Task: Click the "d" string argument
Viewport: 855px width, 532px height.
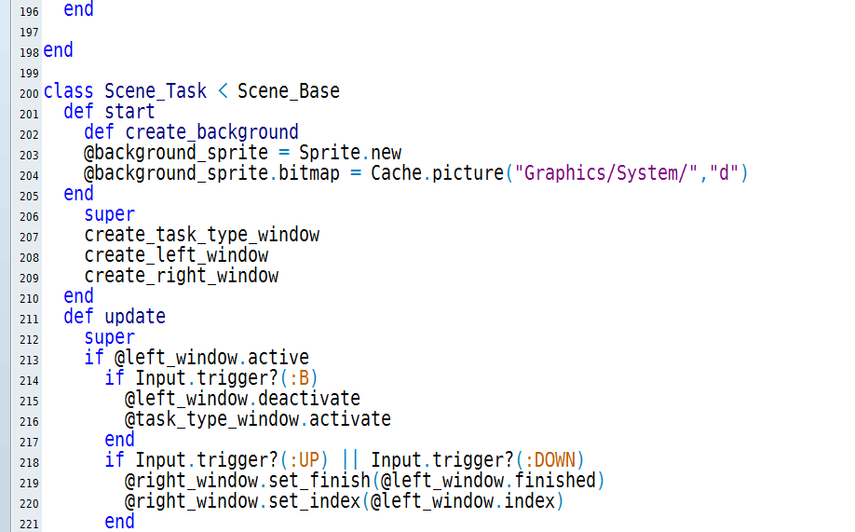Action: tap(724, 173)
